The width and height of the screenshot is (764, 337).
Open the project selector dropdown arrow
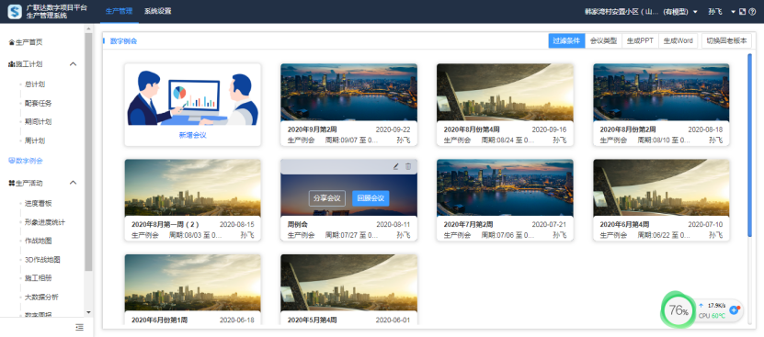coord(695,12)
